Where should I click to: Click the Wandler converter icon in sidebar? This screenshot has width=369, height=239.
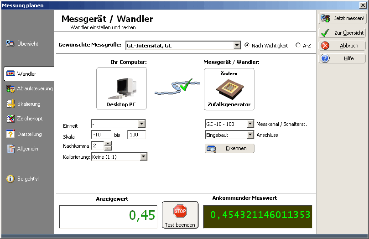pos(10,73)
